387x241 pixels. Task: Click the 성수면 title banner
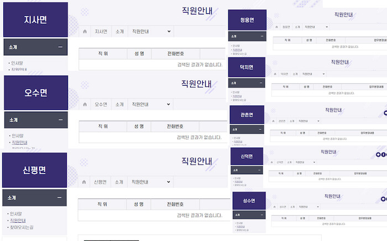click(249, 201)
